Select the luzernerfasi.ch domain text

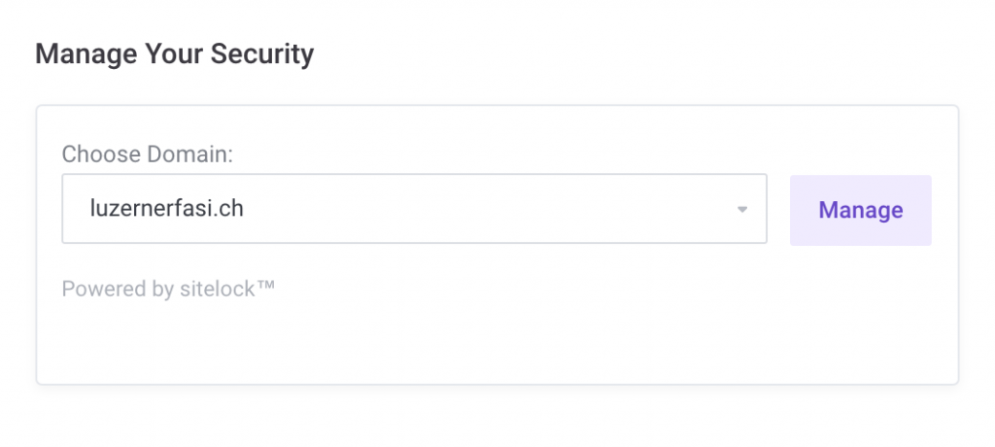click(x=166, y=209)
